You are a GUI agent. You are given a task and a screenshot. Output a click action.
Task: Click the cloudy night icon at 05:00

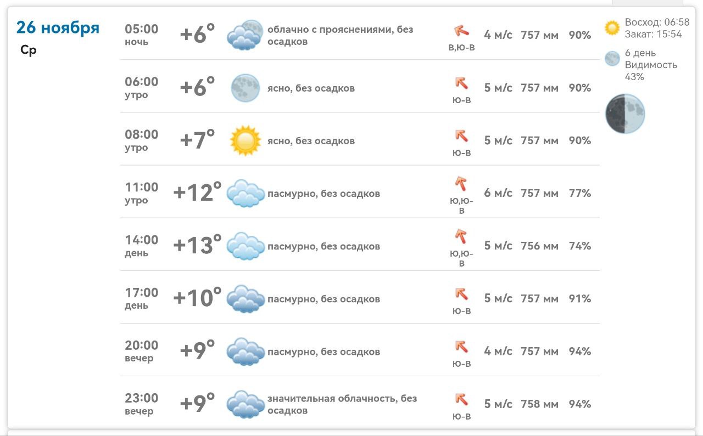245,35
